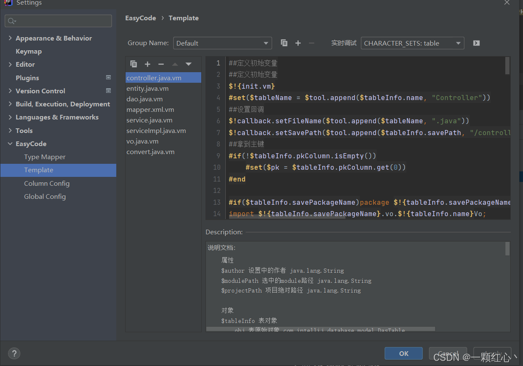Screen dimensions: 523x366
Task: Click the Description pane vertical scrollbar
Action: tap(507, 249)
